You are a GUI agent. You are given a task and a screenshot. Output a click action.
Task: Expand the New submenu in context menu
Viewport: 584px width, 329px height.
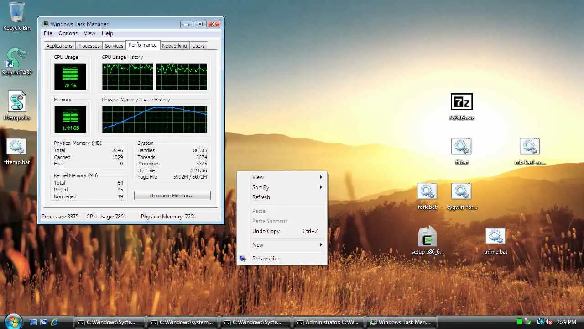[x=282, y=245]
